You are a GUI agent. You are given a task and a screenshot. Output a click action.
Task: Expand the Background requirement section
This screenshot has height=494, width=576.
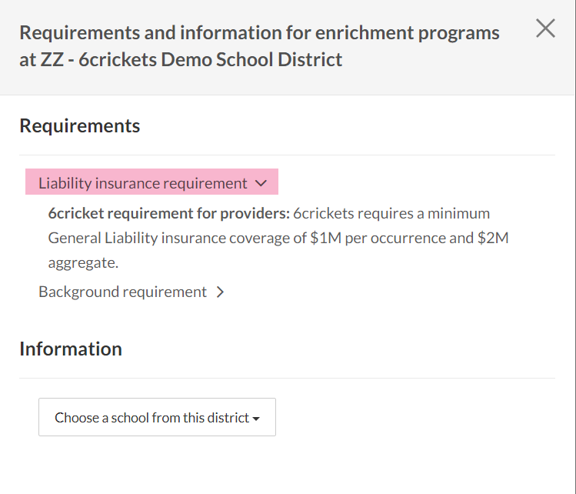[x=123, y=292]
